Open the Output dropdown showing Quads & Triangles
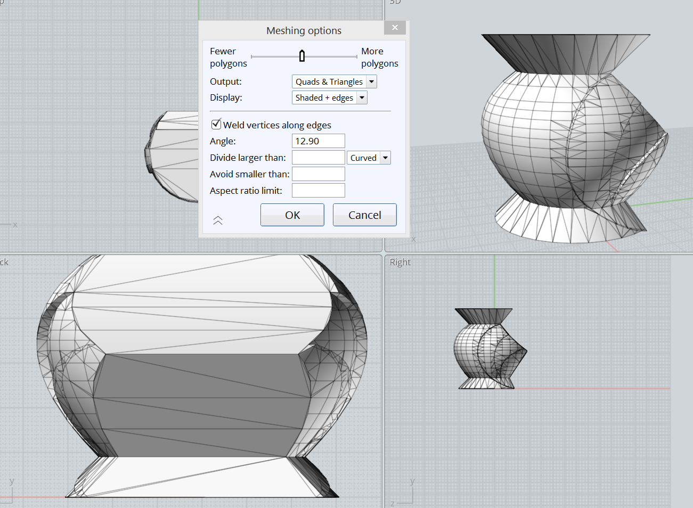 334,81
